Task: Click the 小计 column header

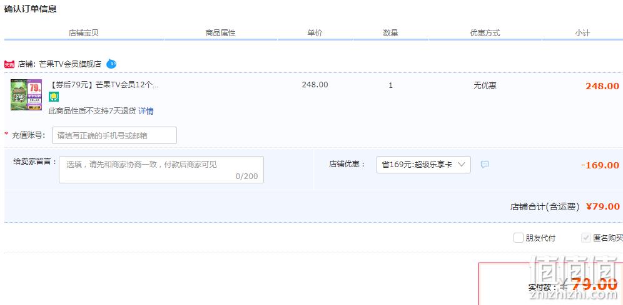Action: coord(582,33)
